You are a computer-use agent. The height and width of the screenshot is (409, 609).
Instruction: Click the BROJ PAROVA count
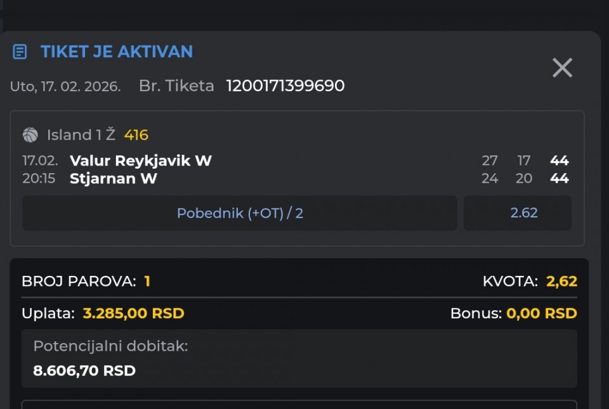[x=147, y=282]
